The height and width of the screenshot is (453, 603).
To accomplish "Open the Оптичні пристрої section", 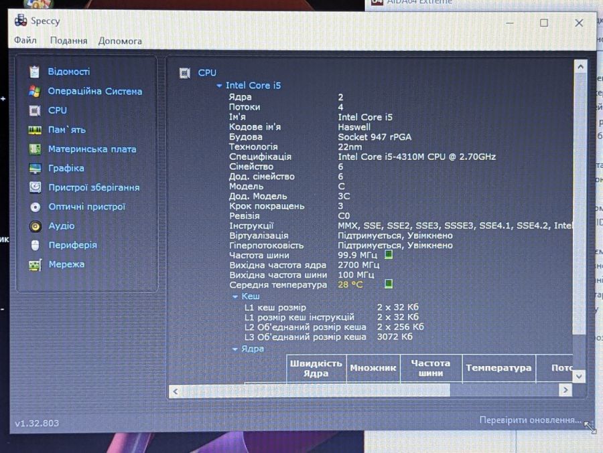I will pos(87,207).
